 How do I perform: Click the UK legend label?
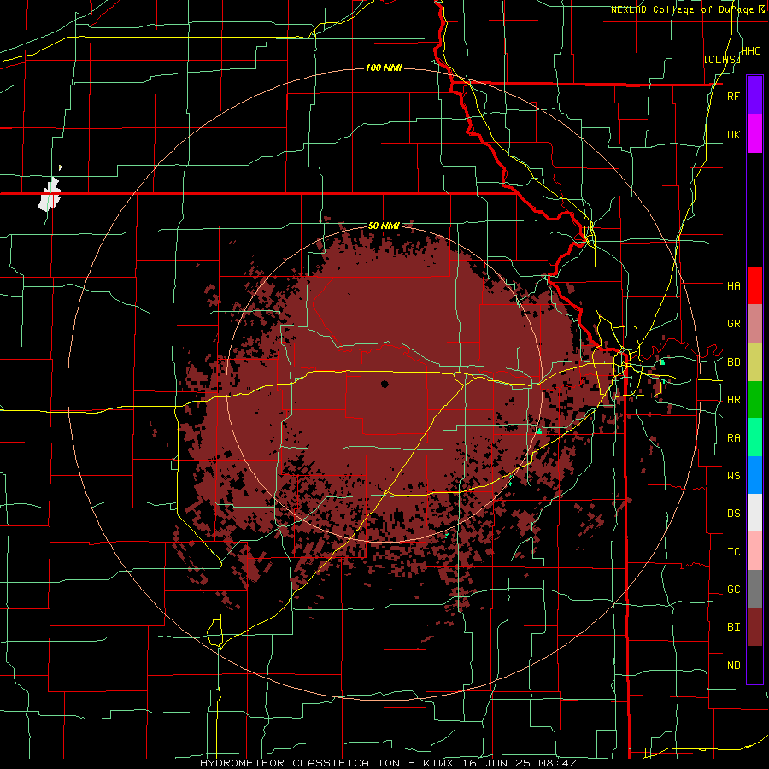pyautogui.click(x=733, y=134)
